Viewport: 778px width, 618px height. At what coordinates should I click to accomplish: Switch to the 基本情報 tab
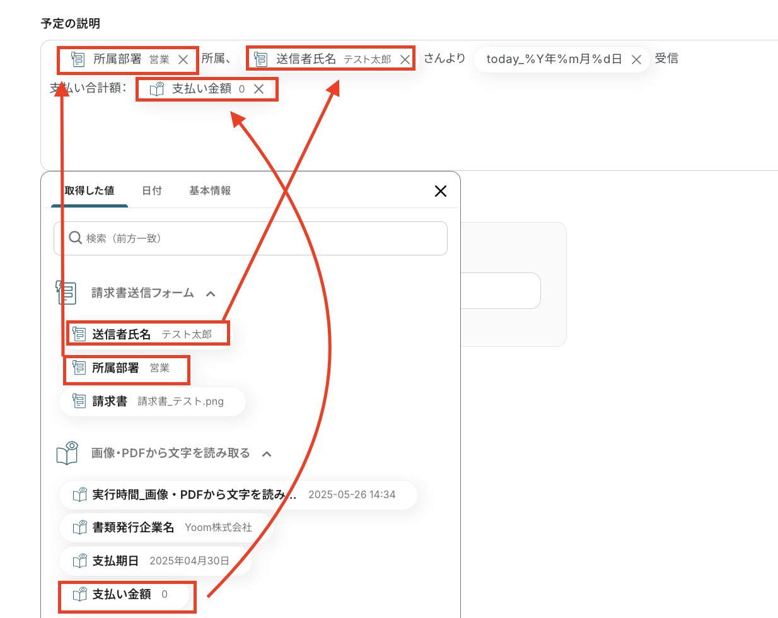pyautogui.click(x=210, y=190)
